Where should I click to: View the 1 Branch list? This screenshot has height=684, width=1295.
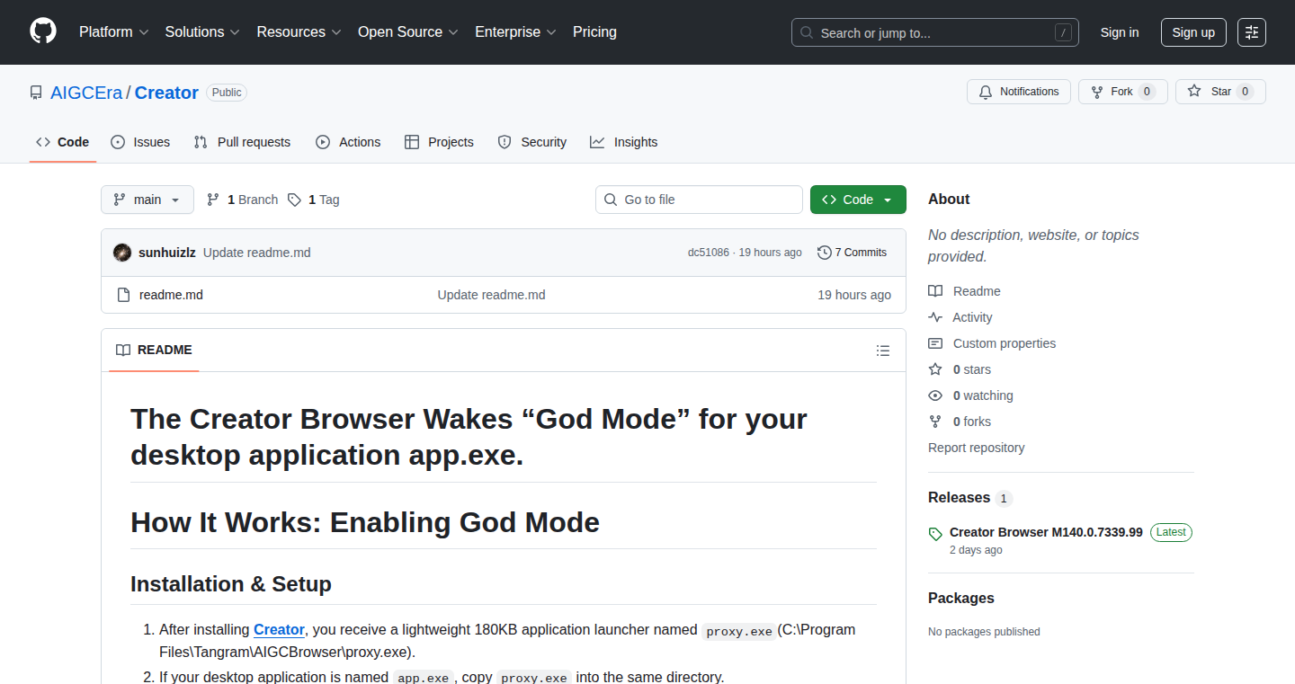click(242, 200)
